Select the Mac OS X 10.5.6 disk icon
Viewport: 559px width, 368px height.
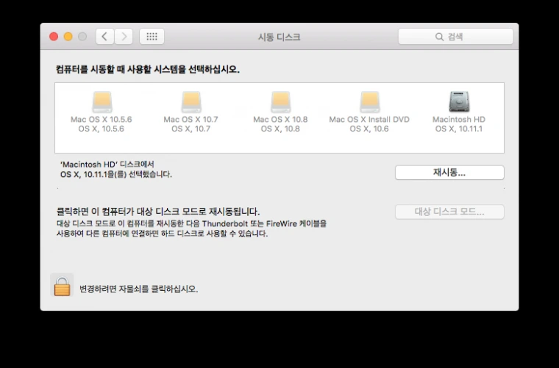[x=102, y=102]
